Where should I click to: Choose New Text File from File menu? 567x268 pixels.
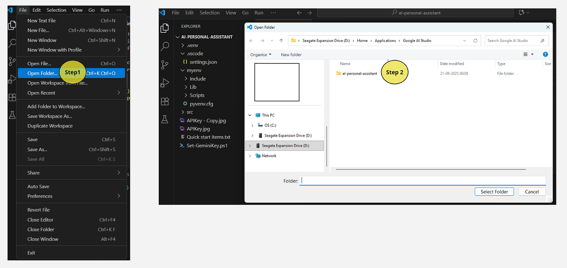71,21
